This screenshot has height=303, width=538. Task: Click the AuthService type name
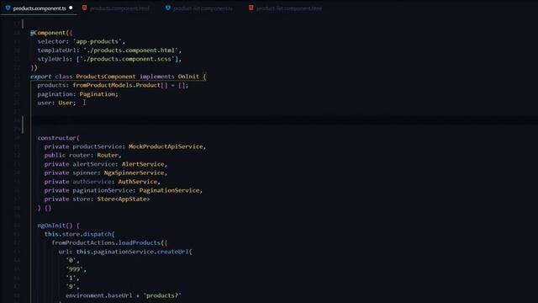138,182
